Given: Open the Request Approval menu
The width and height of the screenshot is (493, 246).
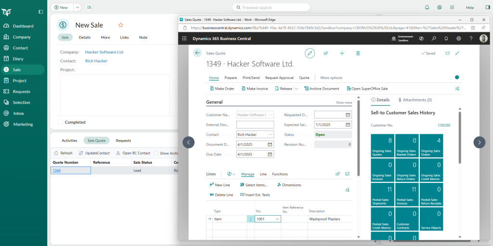Looking at the screenshot, I should pos(279,78).
